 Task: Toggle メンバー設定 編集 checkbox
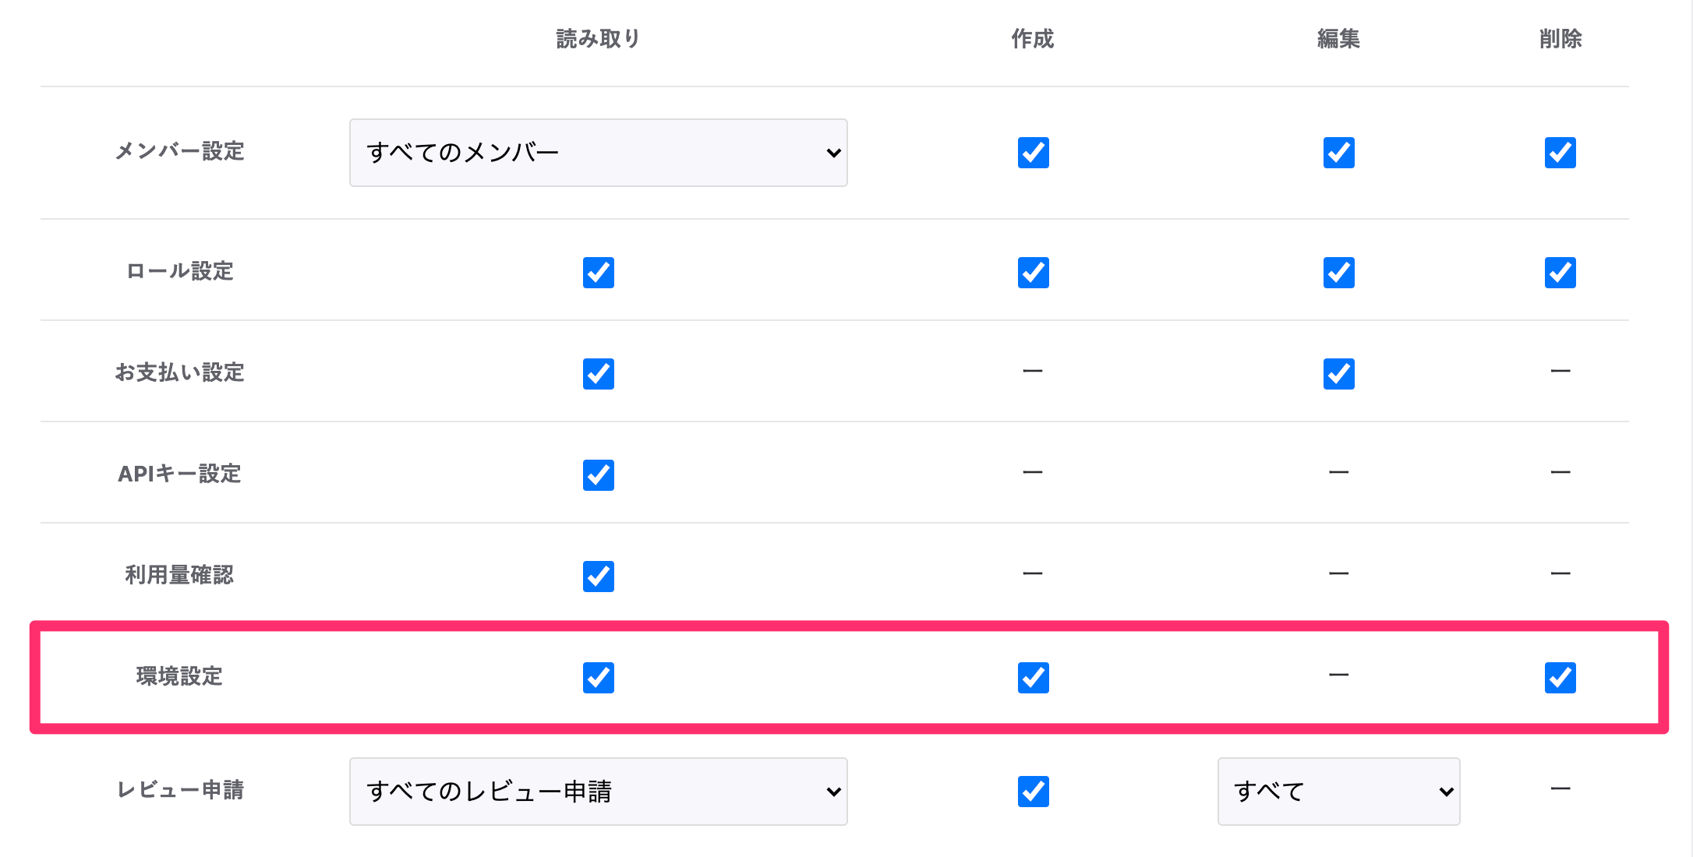click(1338, 153)
